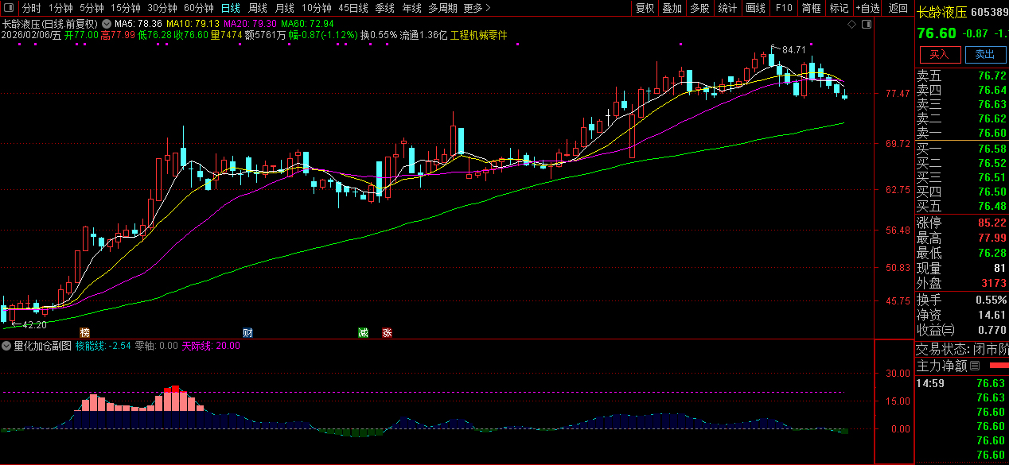Viewport: 1009px width, 465px height.
Task: Switch to 周线 weekly period
Action: 258,8
